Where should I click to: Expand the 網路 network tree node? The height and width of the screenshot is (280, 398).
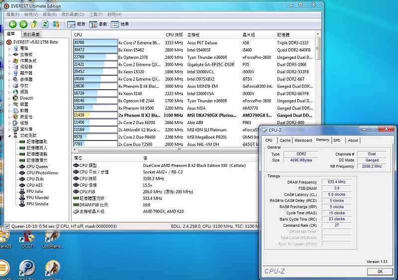9,92
